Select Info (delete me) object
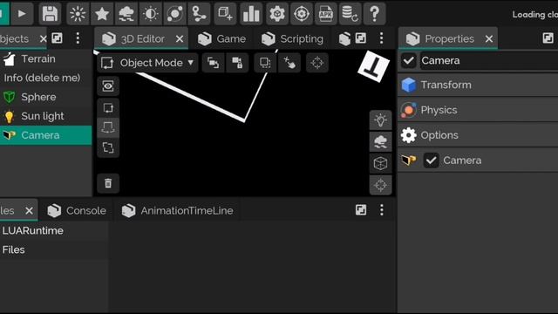 45,78
